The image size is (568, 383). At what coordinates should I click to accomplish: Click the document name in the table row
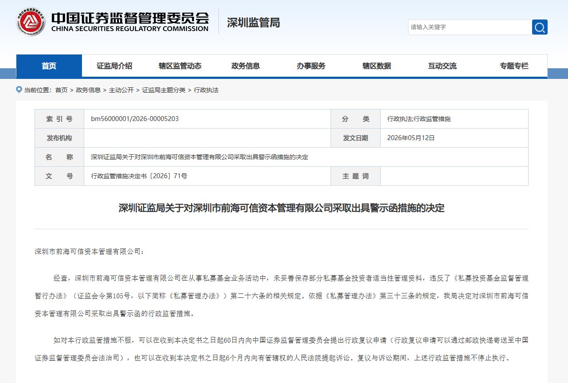[x=199, y=157]
